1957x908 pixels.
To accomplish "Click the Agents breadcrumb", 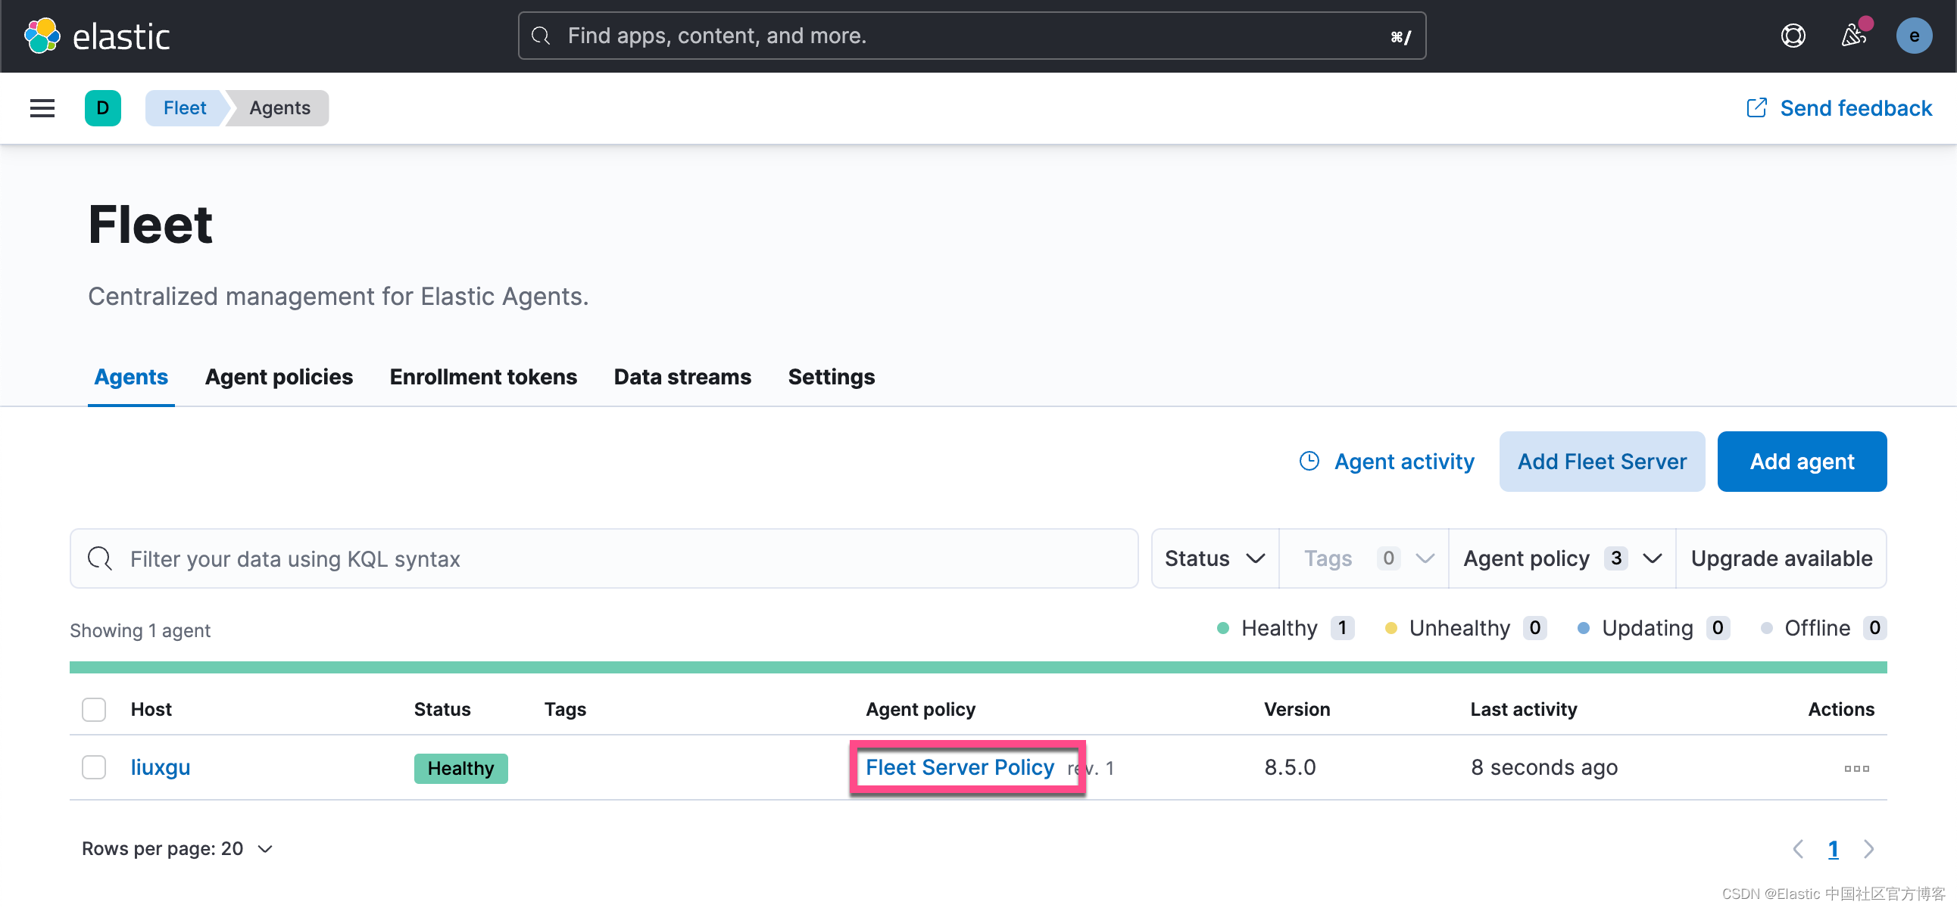I will tap(279, 107).
